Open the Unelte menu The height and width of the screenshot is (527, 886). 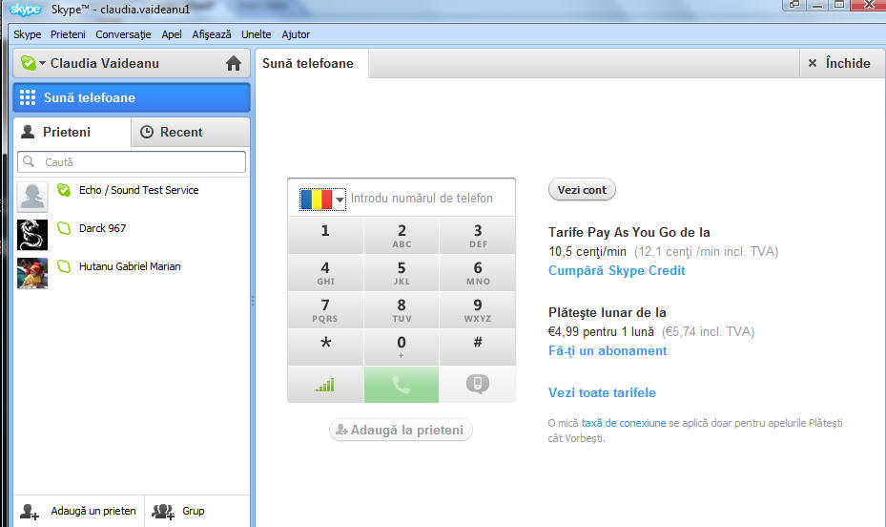[x=256, y=34]
